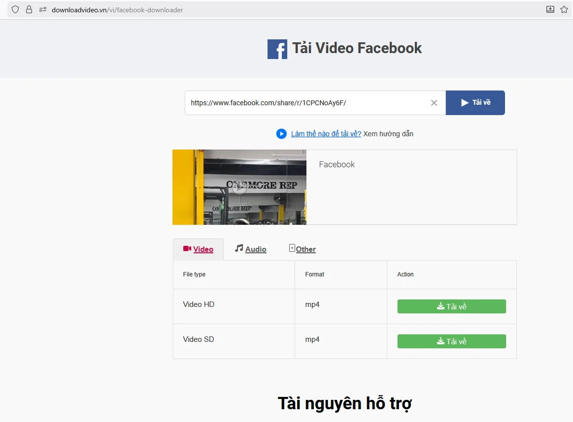Click the blue play circle beside the tutorial link
Viewport: 573px width, 422px height.
(281, 133)
